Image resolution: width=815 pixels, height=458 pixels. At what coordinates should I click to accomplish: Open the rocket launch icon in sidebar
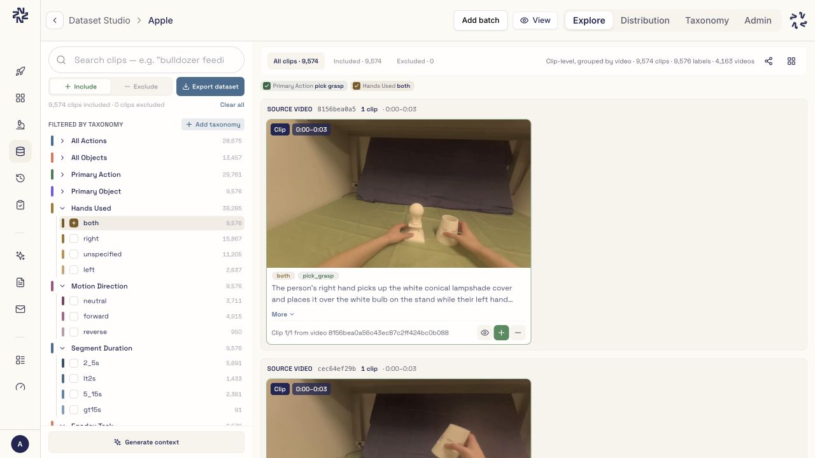20,71
